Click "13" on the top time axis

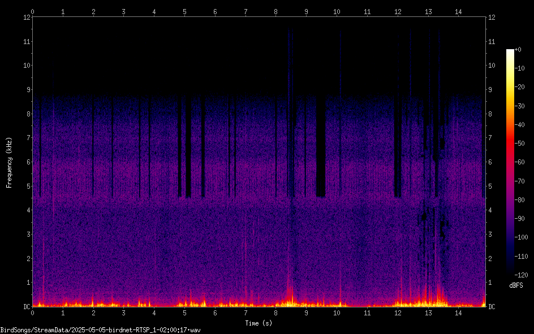428,12
